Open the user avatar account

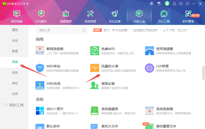coord(167,3)
